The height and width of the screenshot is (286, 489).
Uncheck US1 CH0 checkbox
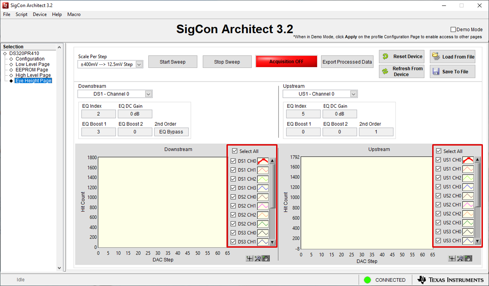(x=439, y=160)
